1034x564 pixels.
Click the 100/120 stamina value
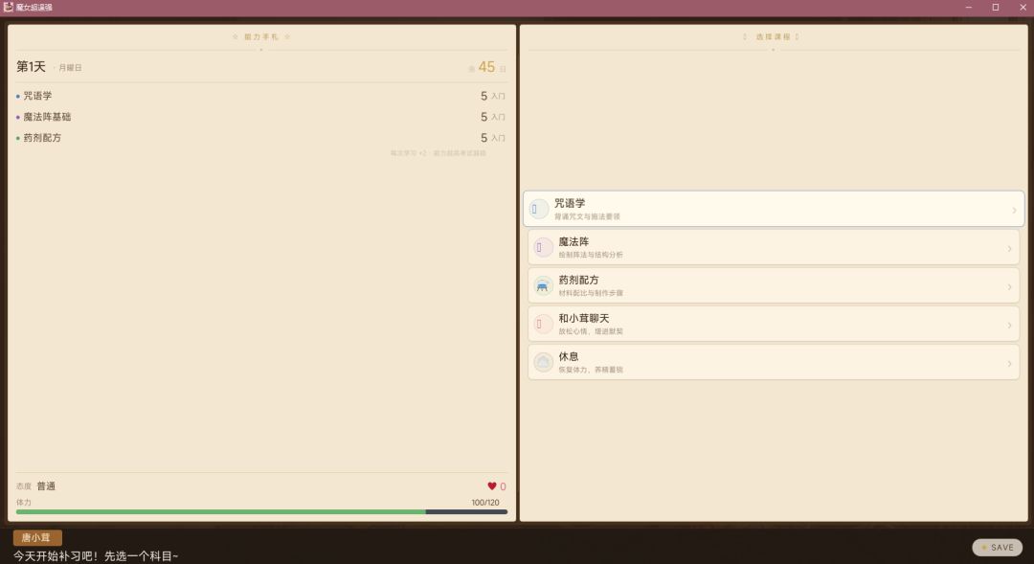pyautogui.click(x=485, y=503)
